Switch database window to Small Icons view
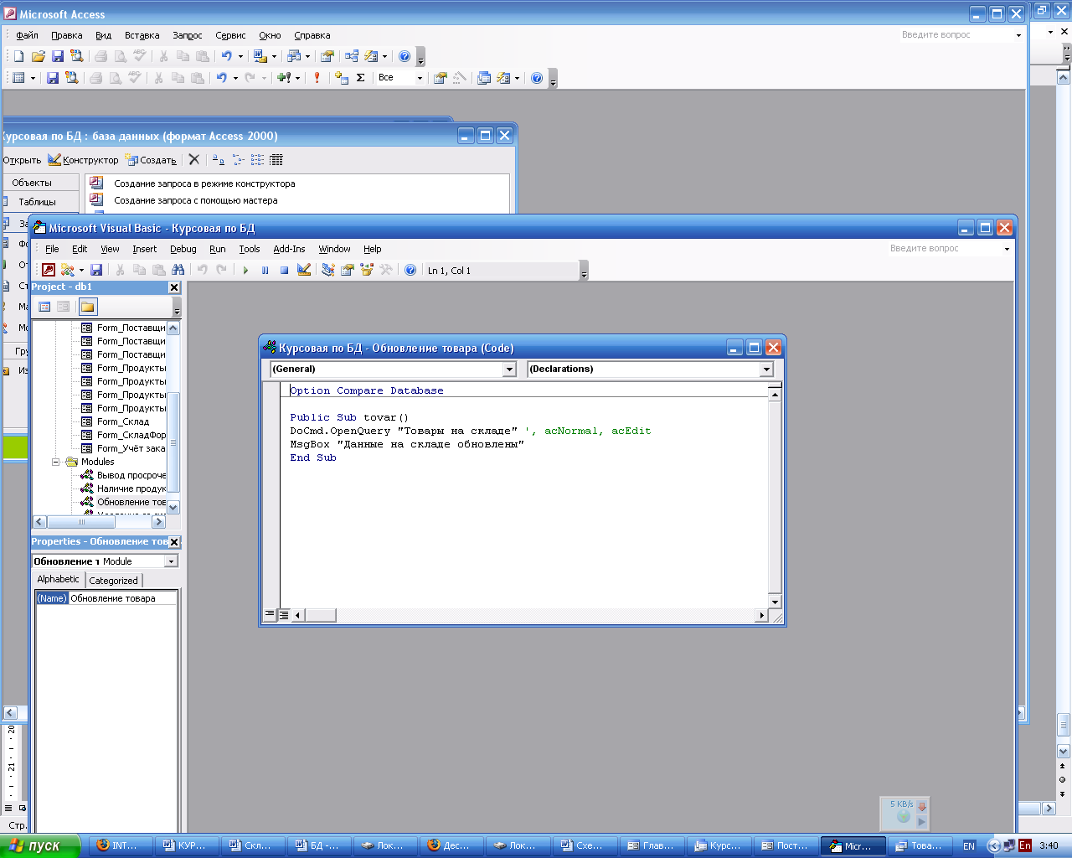Screen dimensions: 1072x858 point(238,159)
